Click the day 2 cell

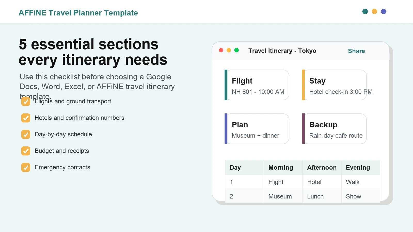pyautogui.click(x=244, y=196)
